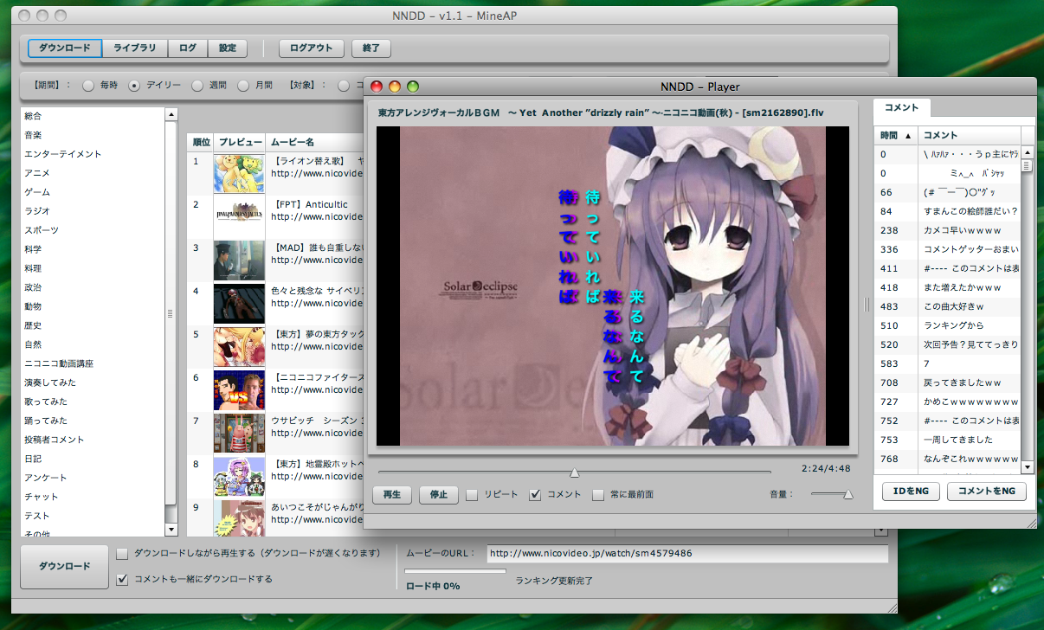Viewport: 1044px width, 630px height.
Task: Select 動物 category
Action: [x=93, y=305]
